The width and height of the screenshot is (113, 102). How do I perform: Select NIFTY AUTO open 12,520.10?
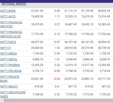coord(71,16)
